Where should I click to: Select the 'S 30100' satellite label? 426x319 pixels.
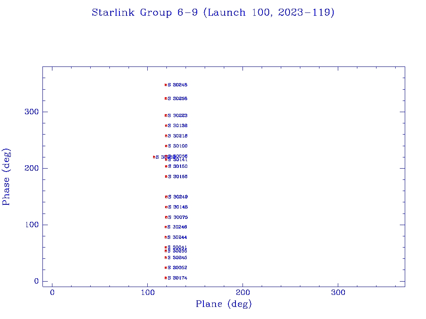click(178, 146)
